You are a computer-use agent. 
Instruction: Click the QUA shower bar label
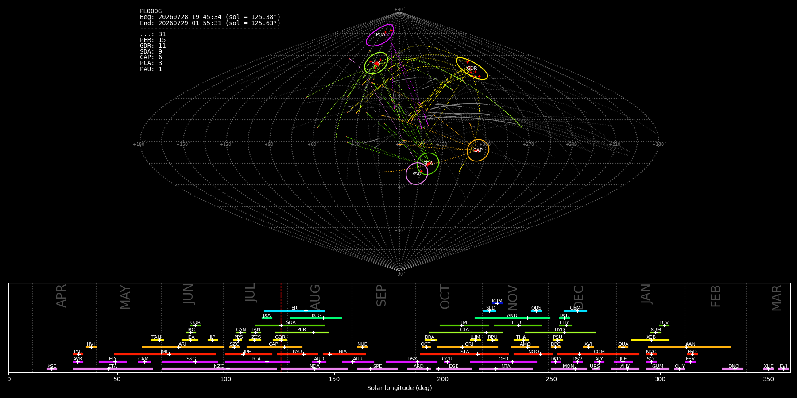coord(623,344)
